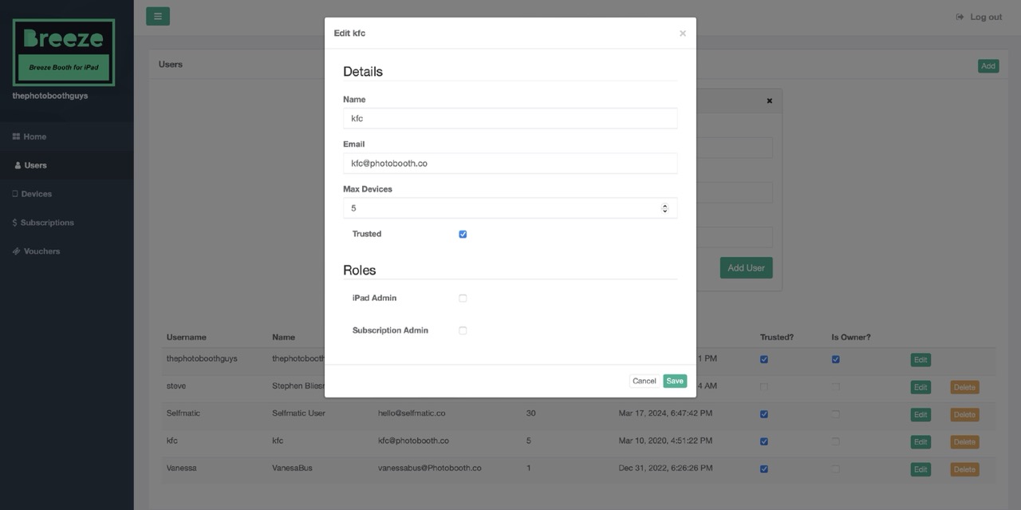Delete the Vanessa user row
The image size is (1021, 510).
click(x=964, y=469)
